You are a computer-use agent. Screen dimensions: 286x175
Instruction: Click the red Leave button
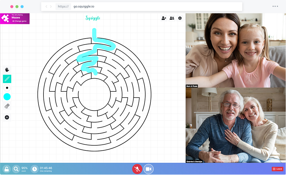pyautogui.click(x=277, y=169)
